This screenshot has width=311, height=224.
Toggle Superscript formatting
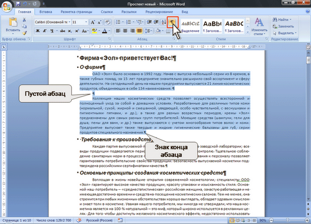coord(77,31)
